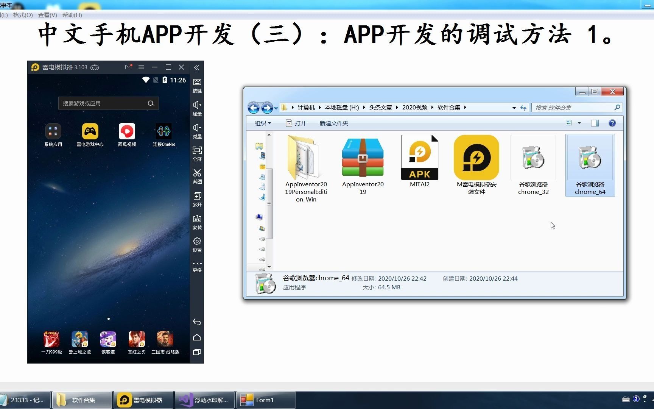Launch 雷电游戏中心 app
This screenshot has height=409, width=654.
(90, 135)
